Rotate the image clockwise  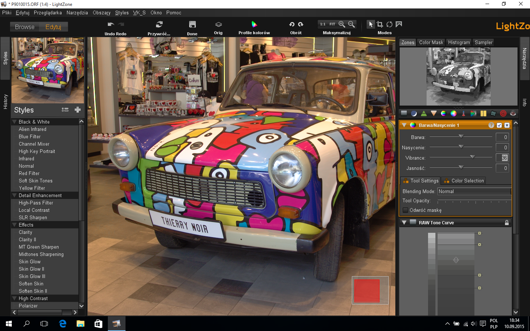click(301, 24)
